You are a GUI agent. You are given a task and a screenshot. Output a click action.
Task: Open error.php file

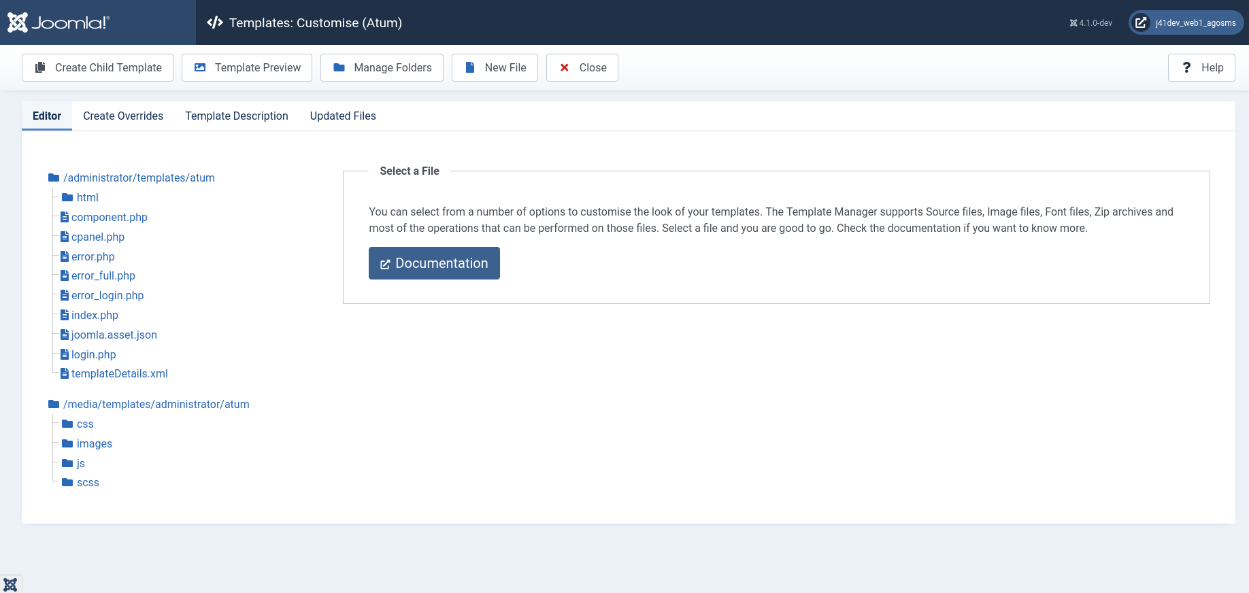point(93,256)
